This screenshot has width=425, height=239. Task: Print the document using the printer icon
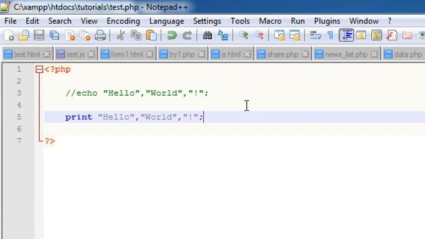(100, 35)
